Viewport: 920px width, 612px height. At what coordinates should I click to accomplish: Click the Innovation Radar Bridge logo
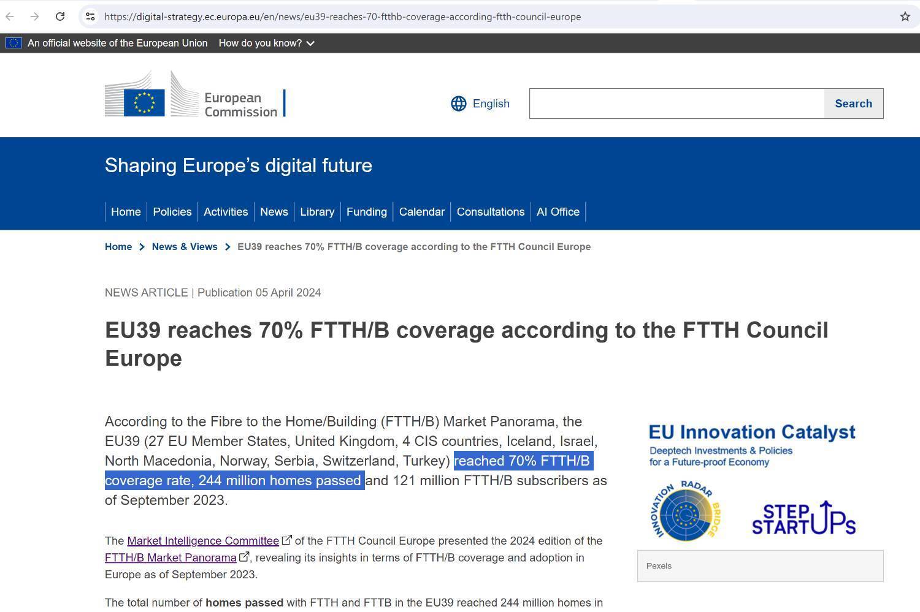(686, 511)
